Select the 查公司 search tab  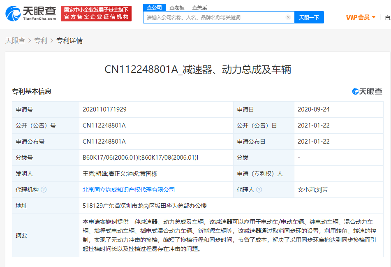point(155,7)
